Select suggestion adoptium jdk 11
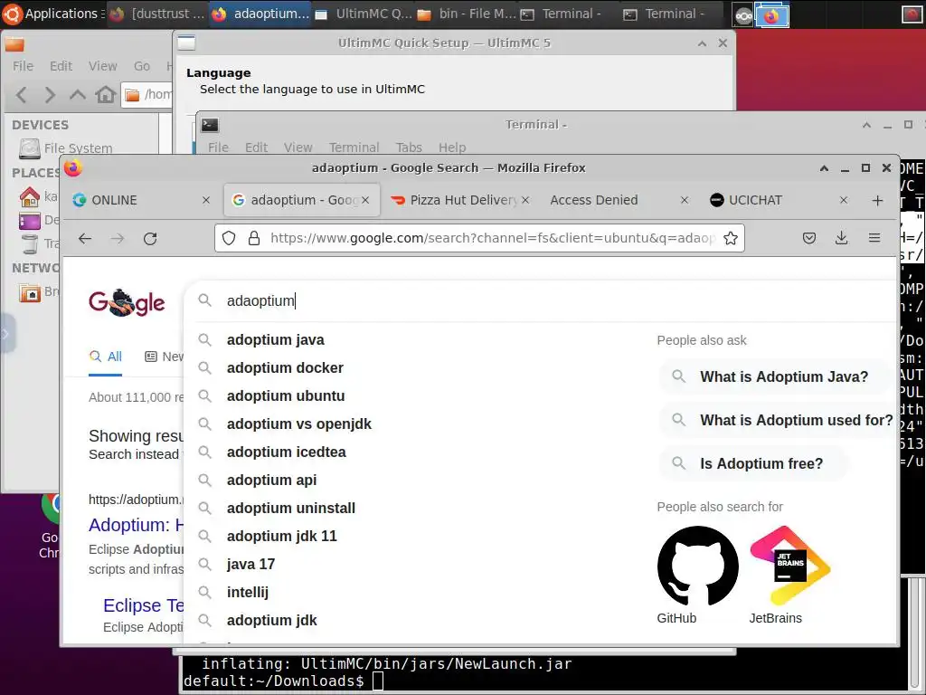Image resolution: width=926 pixels, height=695 pixels. [282, 536]
